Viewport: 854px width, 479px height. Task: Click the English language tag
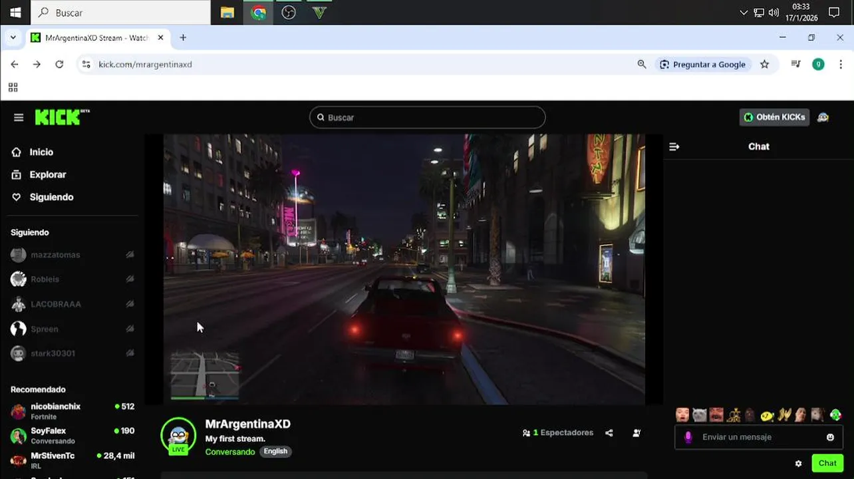click(x=275, y=451)
